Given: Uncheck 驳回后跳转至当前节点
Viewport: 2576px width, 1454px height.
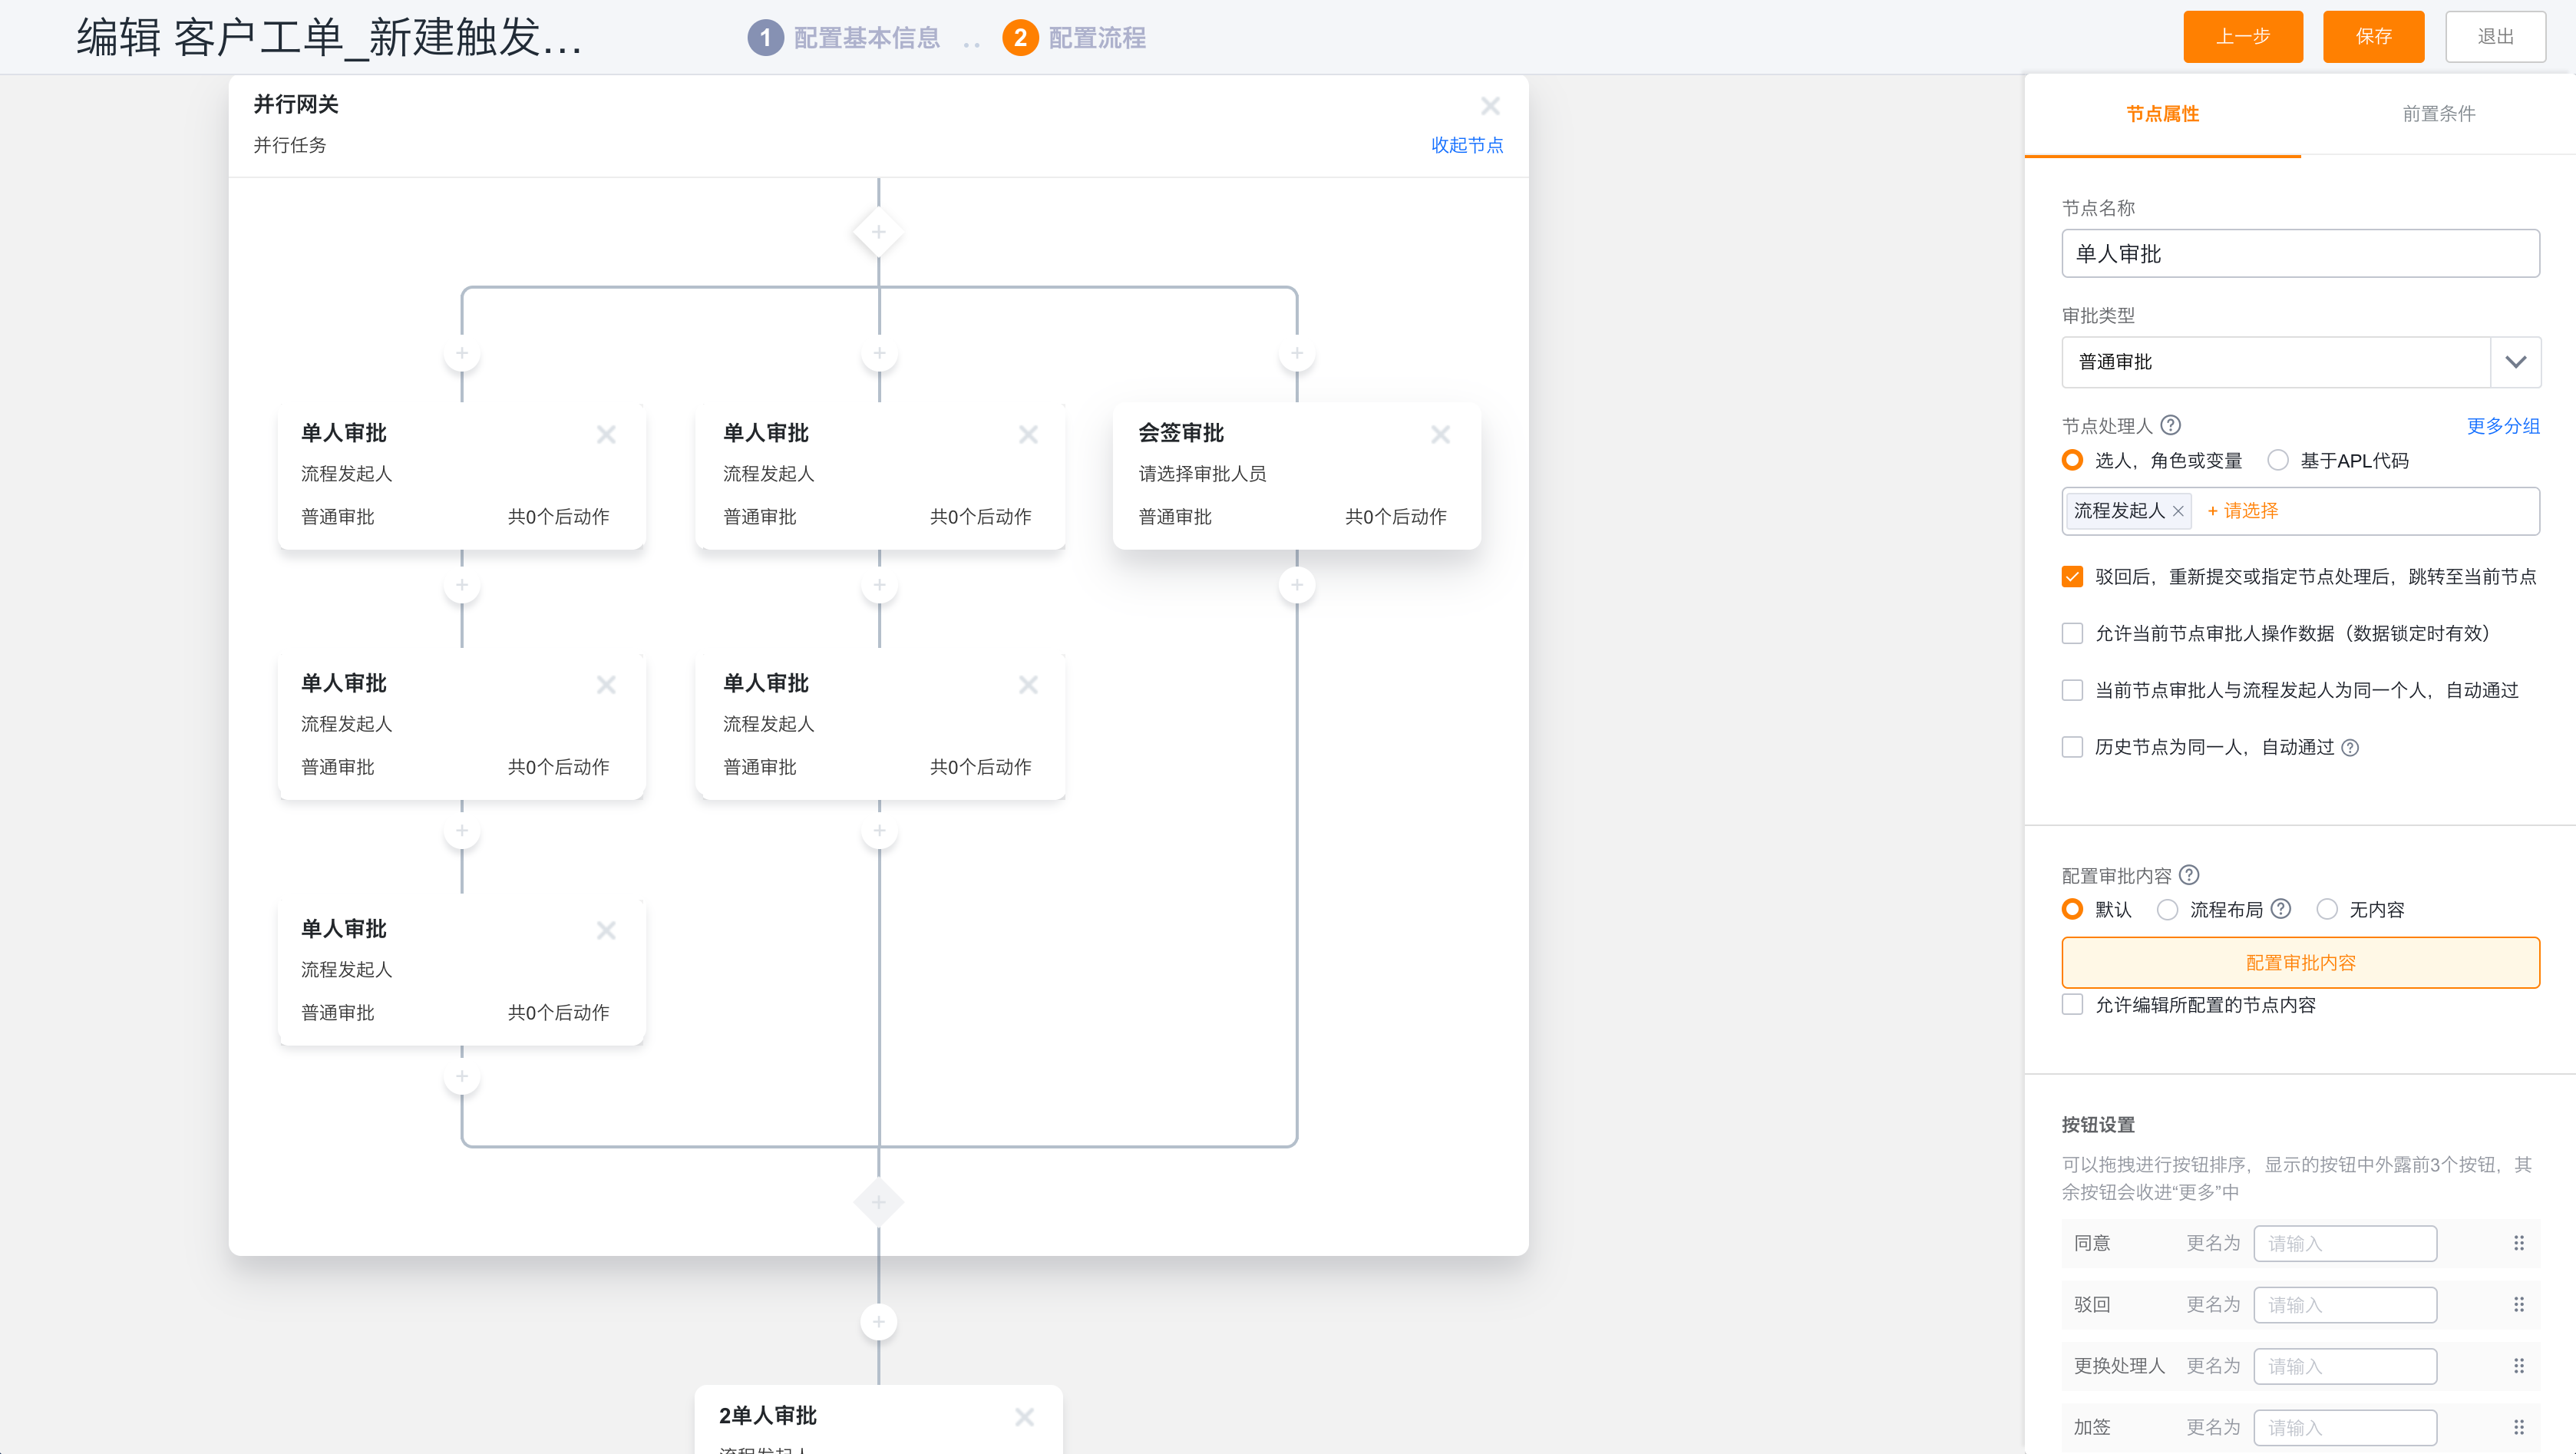Looking at the screenshot, I should 2071,576.
